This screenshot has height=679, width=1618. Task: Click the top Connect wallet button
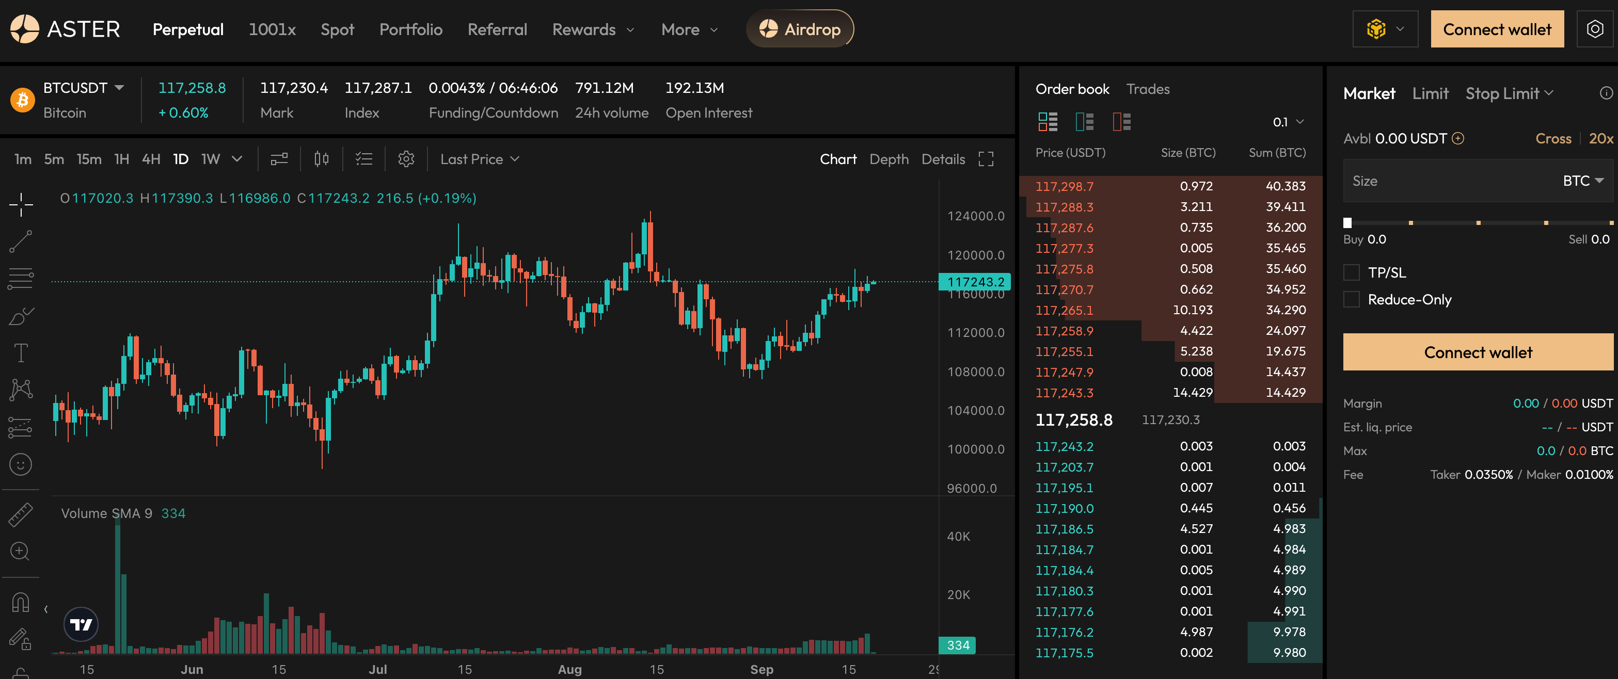[1496, 29]
